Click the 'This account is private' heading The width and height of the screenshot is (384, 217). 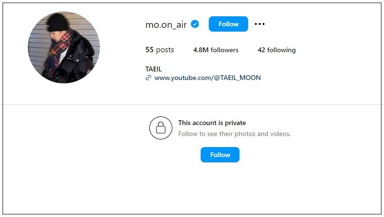212,123
